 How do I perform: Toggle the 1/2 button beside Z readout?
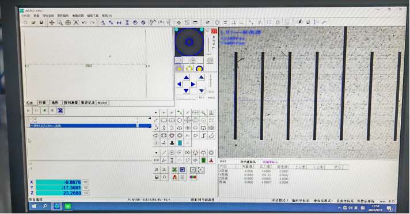click(85, 193)
